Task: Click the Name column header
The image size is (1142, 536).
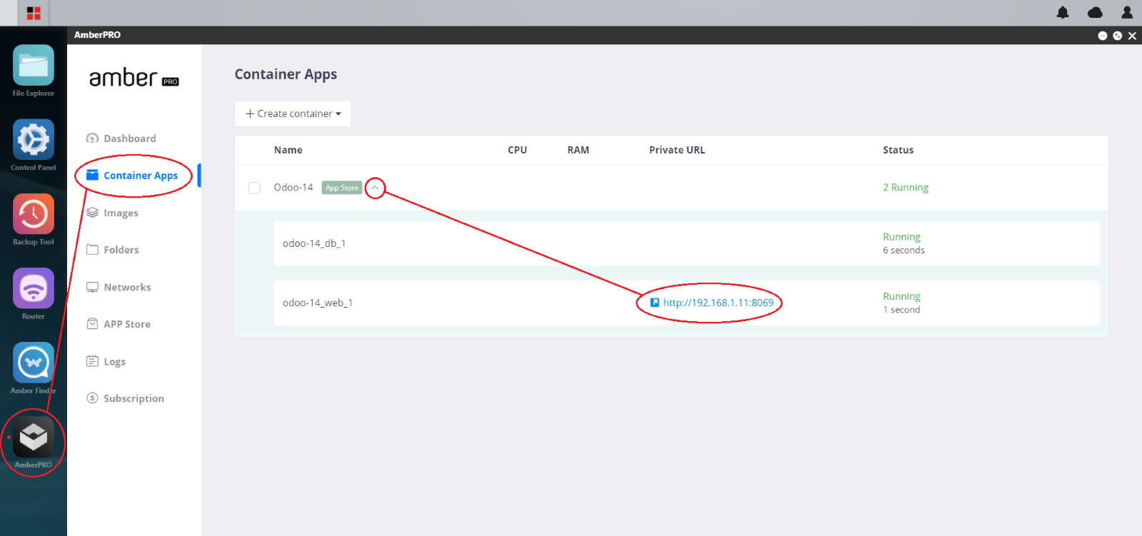Action: (x=288, y=150)
